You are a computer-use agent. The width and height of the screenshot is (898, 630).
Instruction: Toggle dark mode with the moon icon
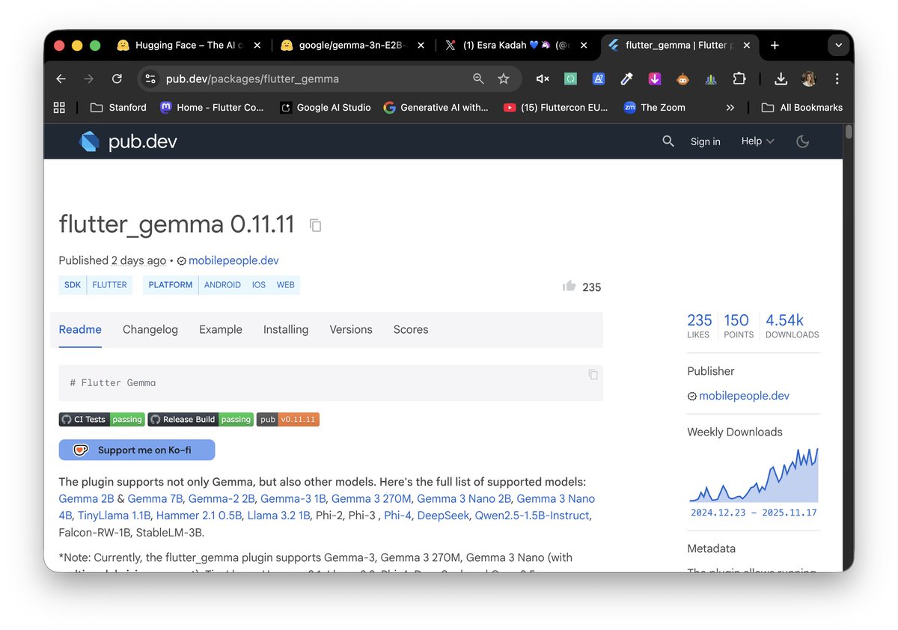802,141
